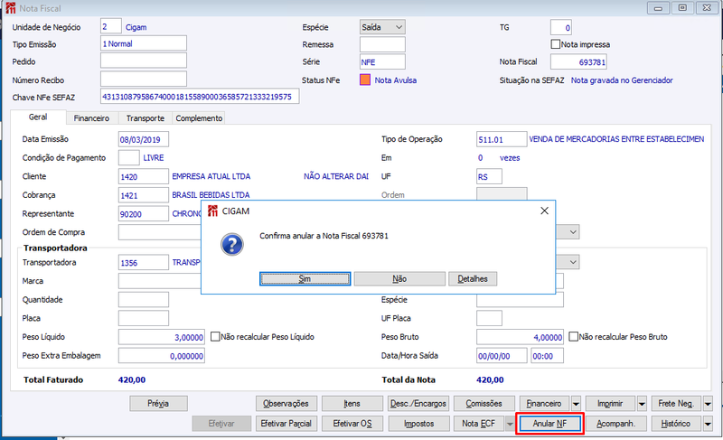Click the Frete Neg. button
This screenshot has height=440, width=723.
pyautogui.click(x=676, y=404)
